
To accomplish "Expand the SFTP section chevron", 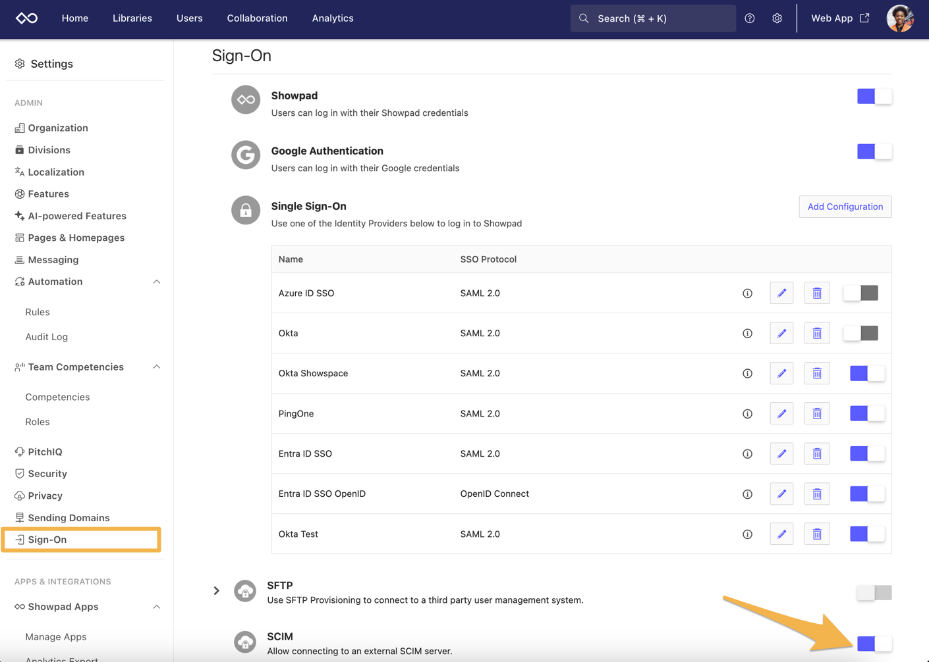I will pos(216,591).
